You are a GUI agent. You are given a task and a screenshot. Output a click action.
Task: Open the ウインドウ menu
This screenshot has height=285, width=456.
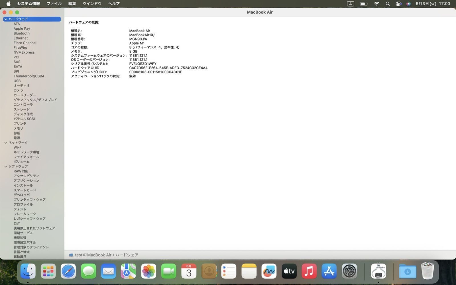click(92, 4)
